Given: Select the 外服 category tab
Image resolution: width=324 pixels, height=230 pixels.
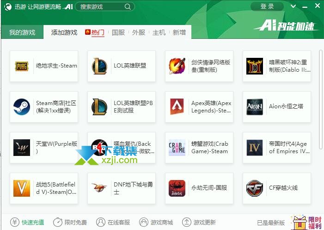Looking at the screenshot, I should [139, 32].
